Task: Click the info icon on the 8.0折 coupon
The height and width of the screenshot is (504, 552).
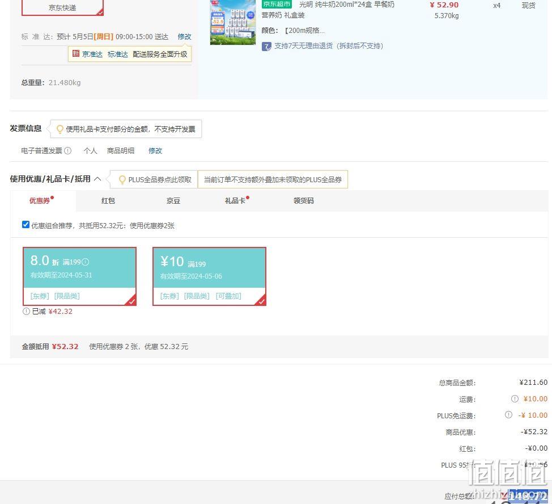Action: (85, 262)
